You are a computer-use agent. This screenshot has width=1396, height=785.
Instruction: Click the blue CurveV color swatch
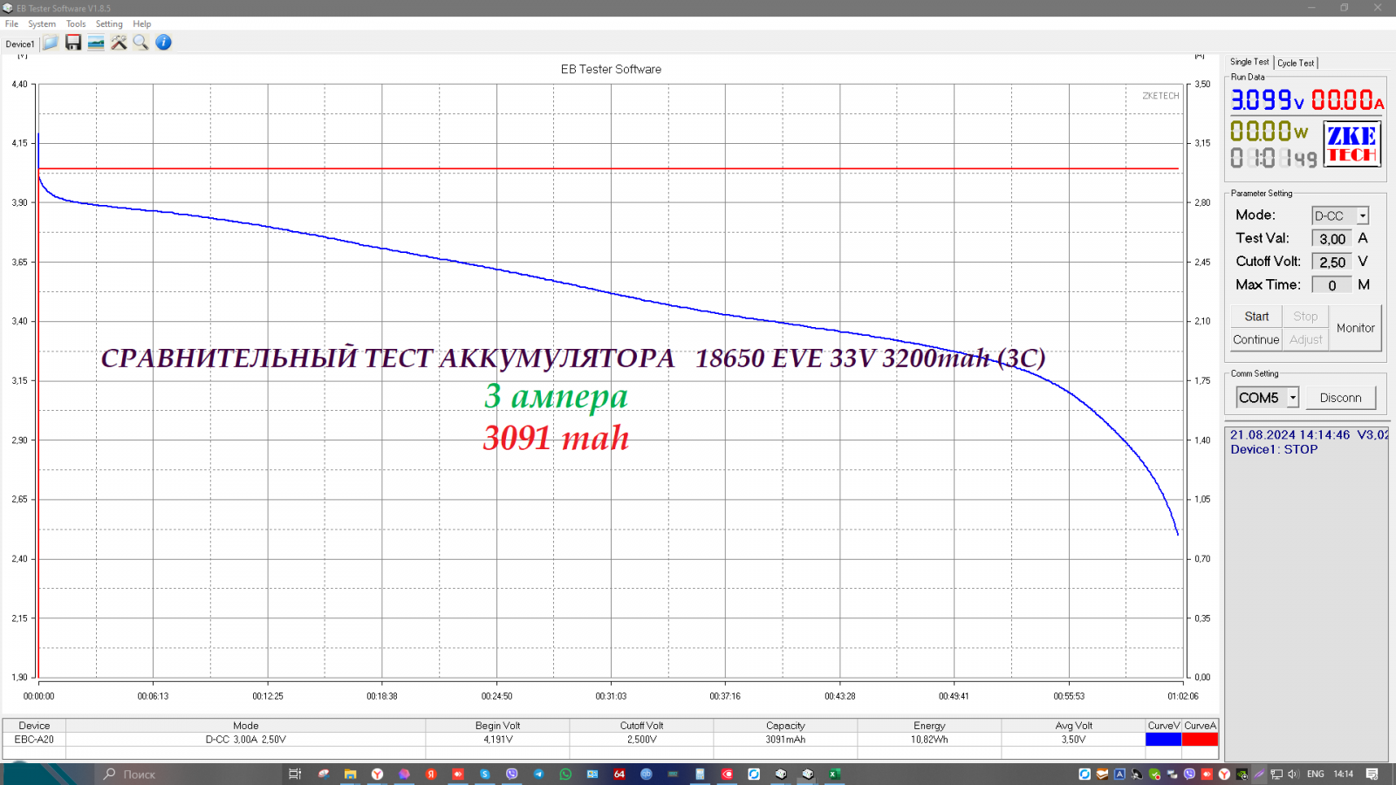click(x=1163, y=740)
